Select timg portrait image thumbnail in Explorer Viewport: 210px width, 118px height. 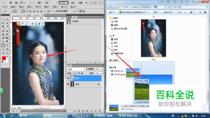pos(153,38)
